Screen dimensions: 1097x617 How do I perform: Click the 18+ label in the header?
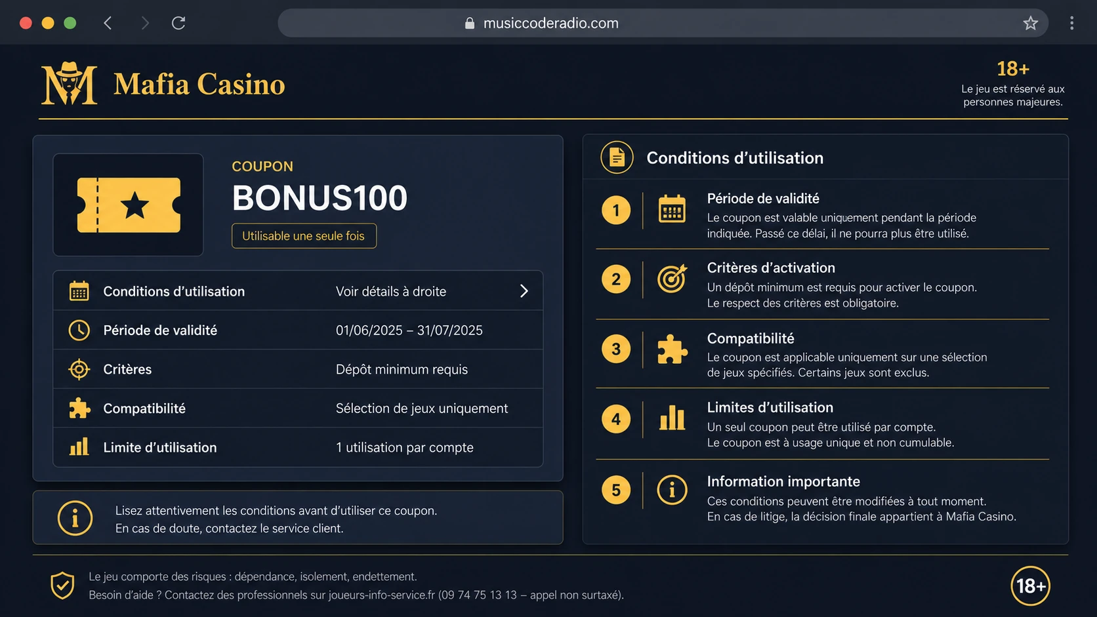[x=1013, y=68]
